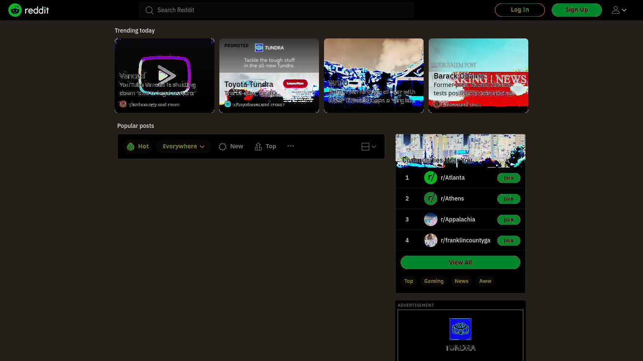
Task: Click the subreddit avatar on the Vanced card
Action: point(123,104)
